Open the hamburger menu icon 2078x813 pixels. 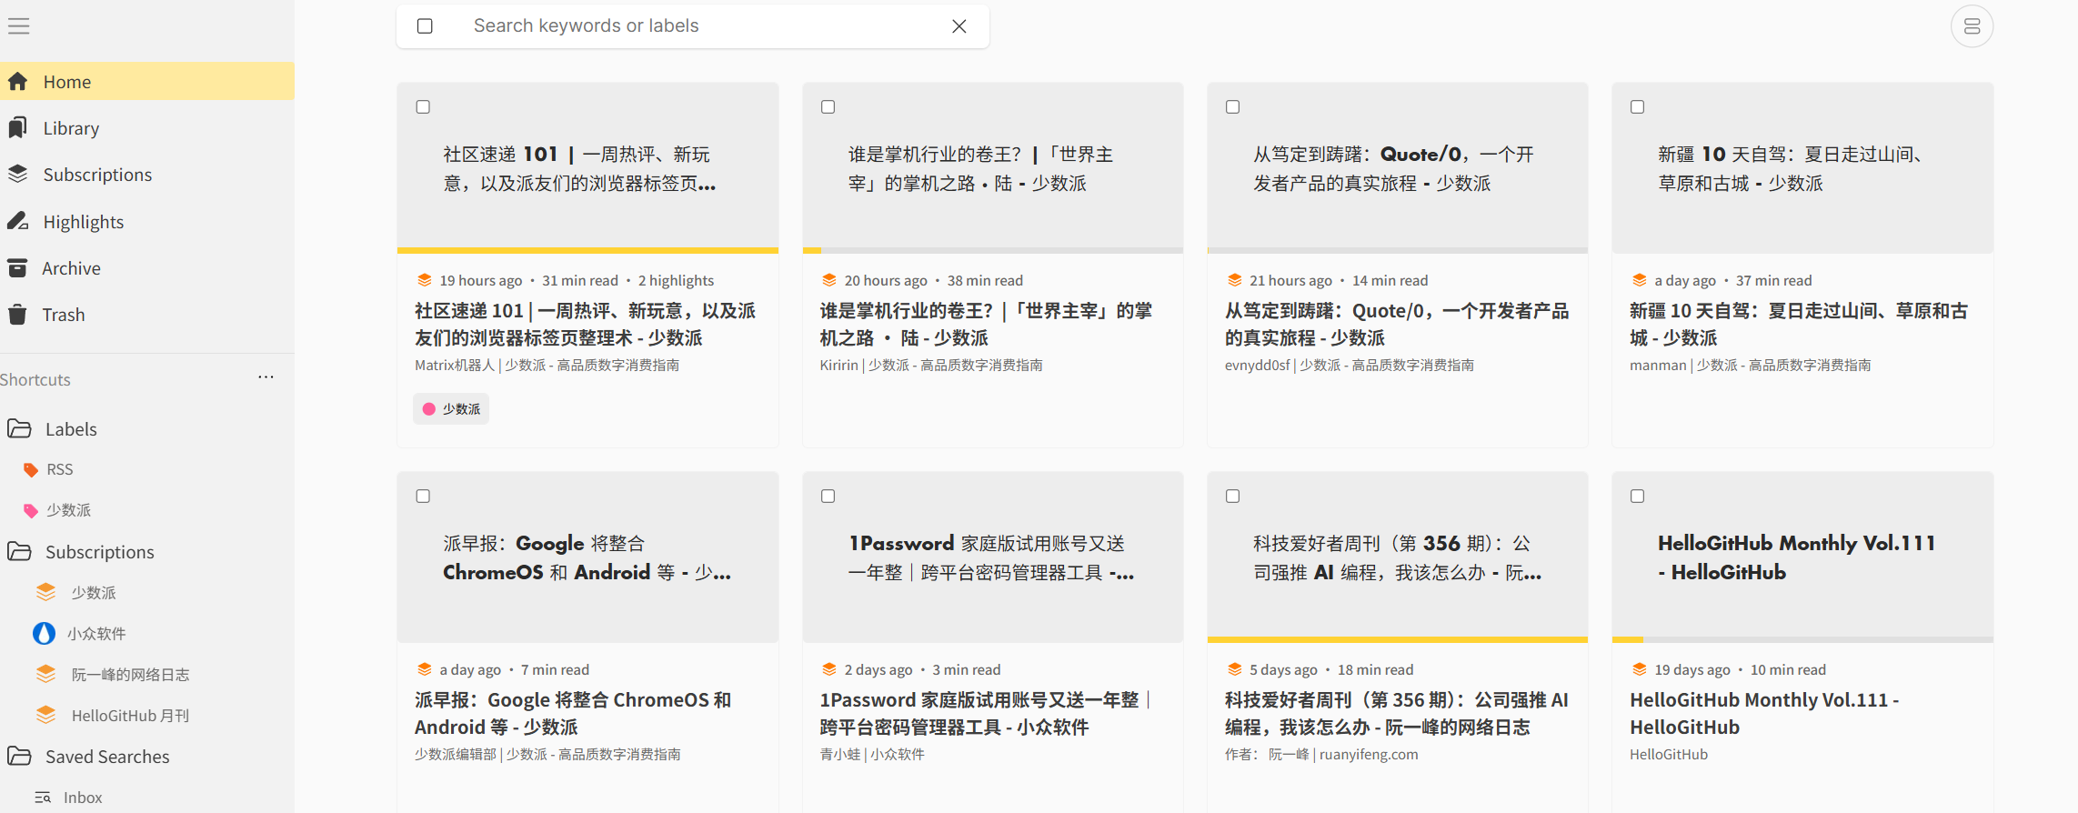coord(19,26)
